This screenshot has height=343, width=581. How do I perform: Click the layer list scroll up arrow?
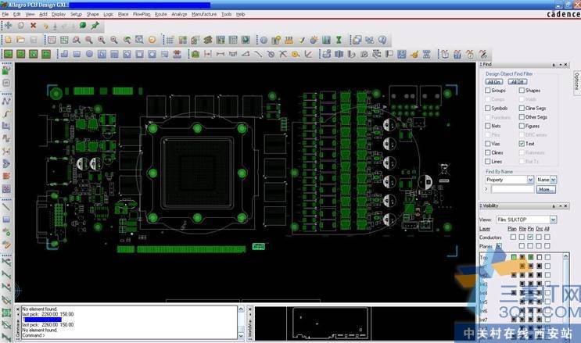tap(566, 256)
